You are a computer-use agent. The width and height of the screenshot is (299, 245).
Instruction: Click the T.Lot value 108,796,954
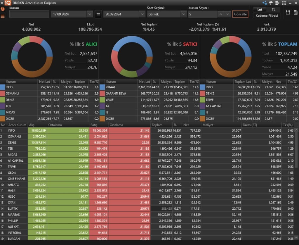click(90, 29)
